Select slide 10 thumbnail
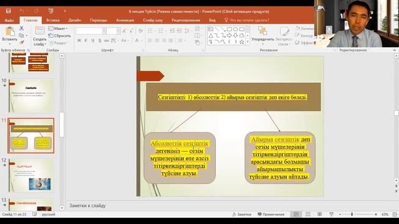The height and width of the screenshot is (224, 399). [x=31, y=95]
